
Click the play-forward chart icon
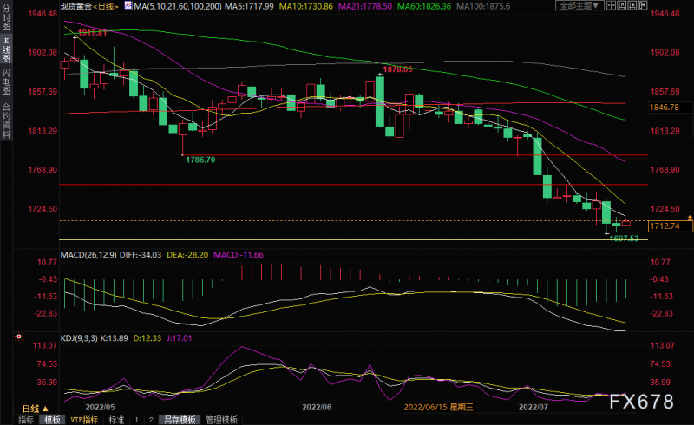coord(632,5)
